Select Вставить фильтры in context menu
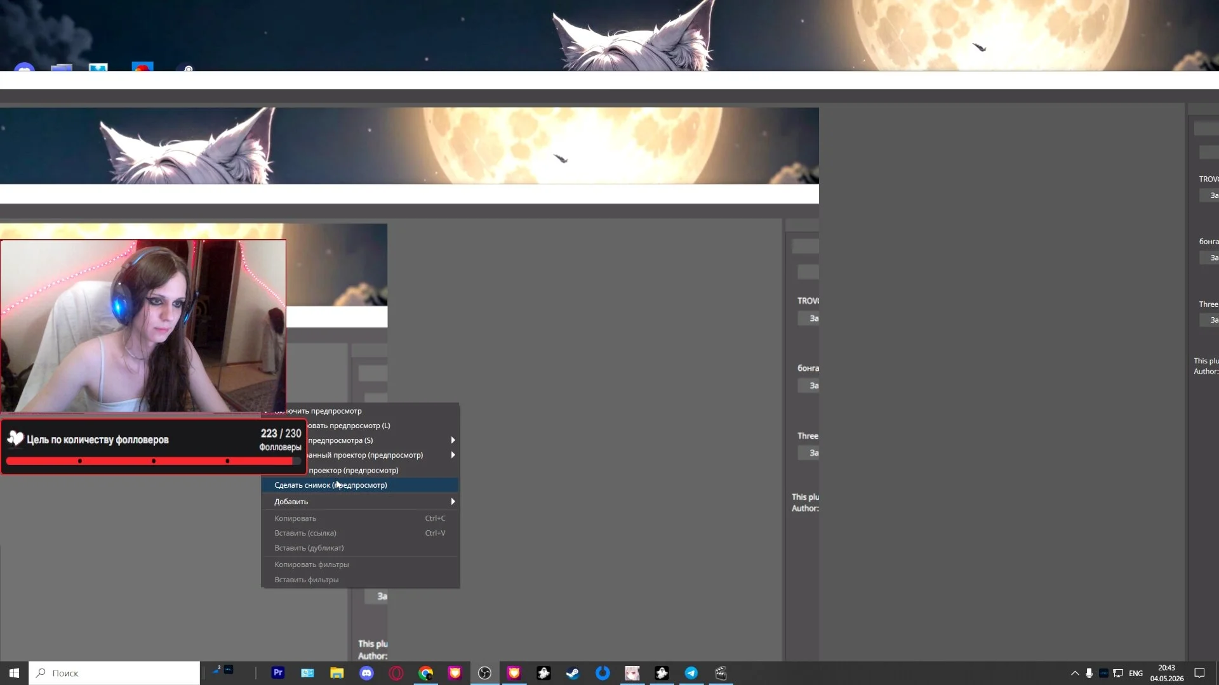Image resolution: width=1219 pixels, height=685 pixels. tap(360, 580)
